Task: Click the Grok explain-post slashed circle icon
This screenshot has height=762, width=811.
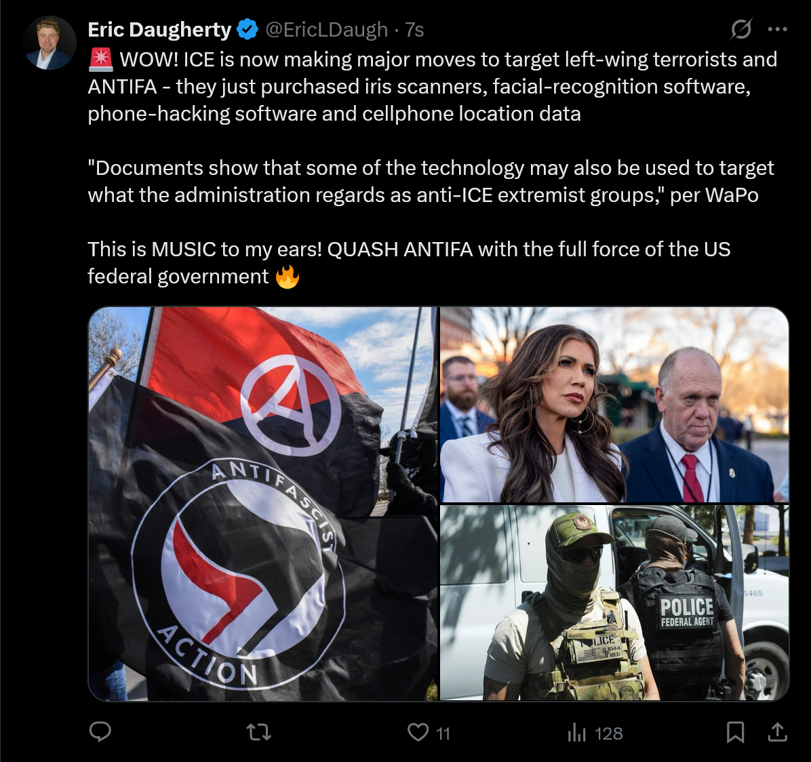Action: pyautogui.click(x=740, y=29)
